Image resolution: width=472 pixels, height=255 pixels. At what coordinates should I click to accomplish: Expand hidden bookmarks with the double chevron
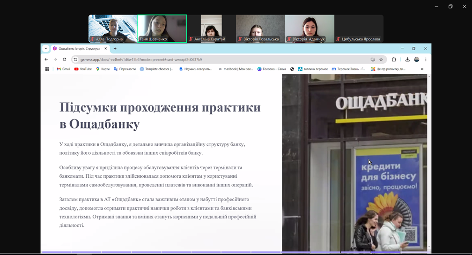[x=422, y=69]
